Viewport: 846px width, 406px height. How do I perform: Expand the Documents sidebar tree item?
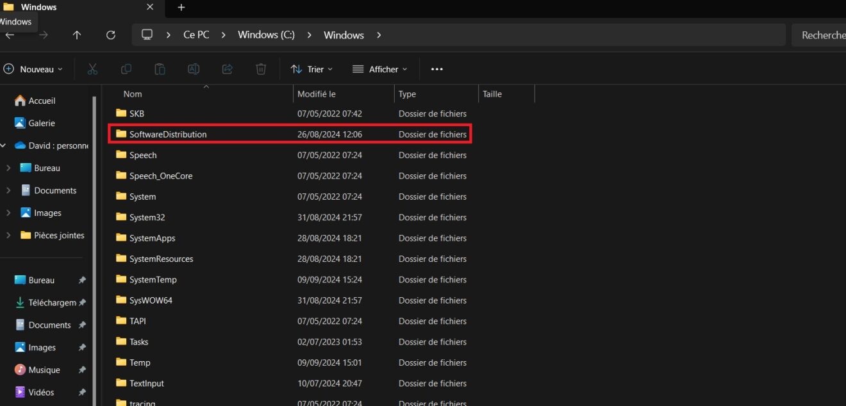9,190
